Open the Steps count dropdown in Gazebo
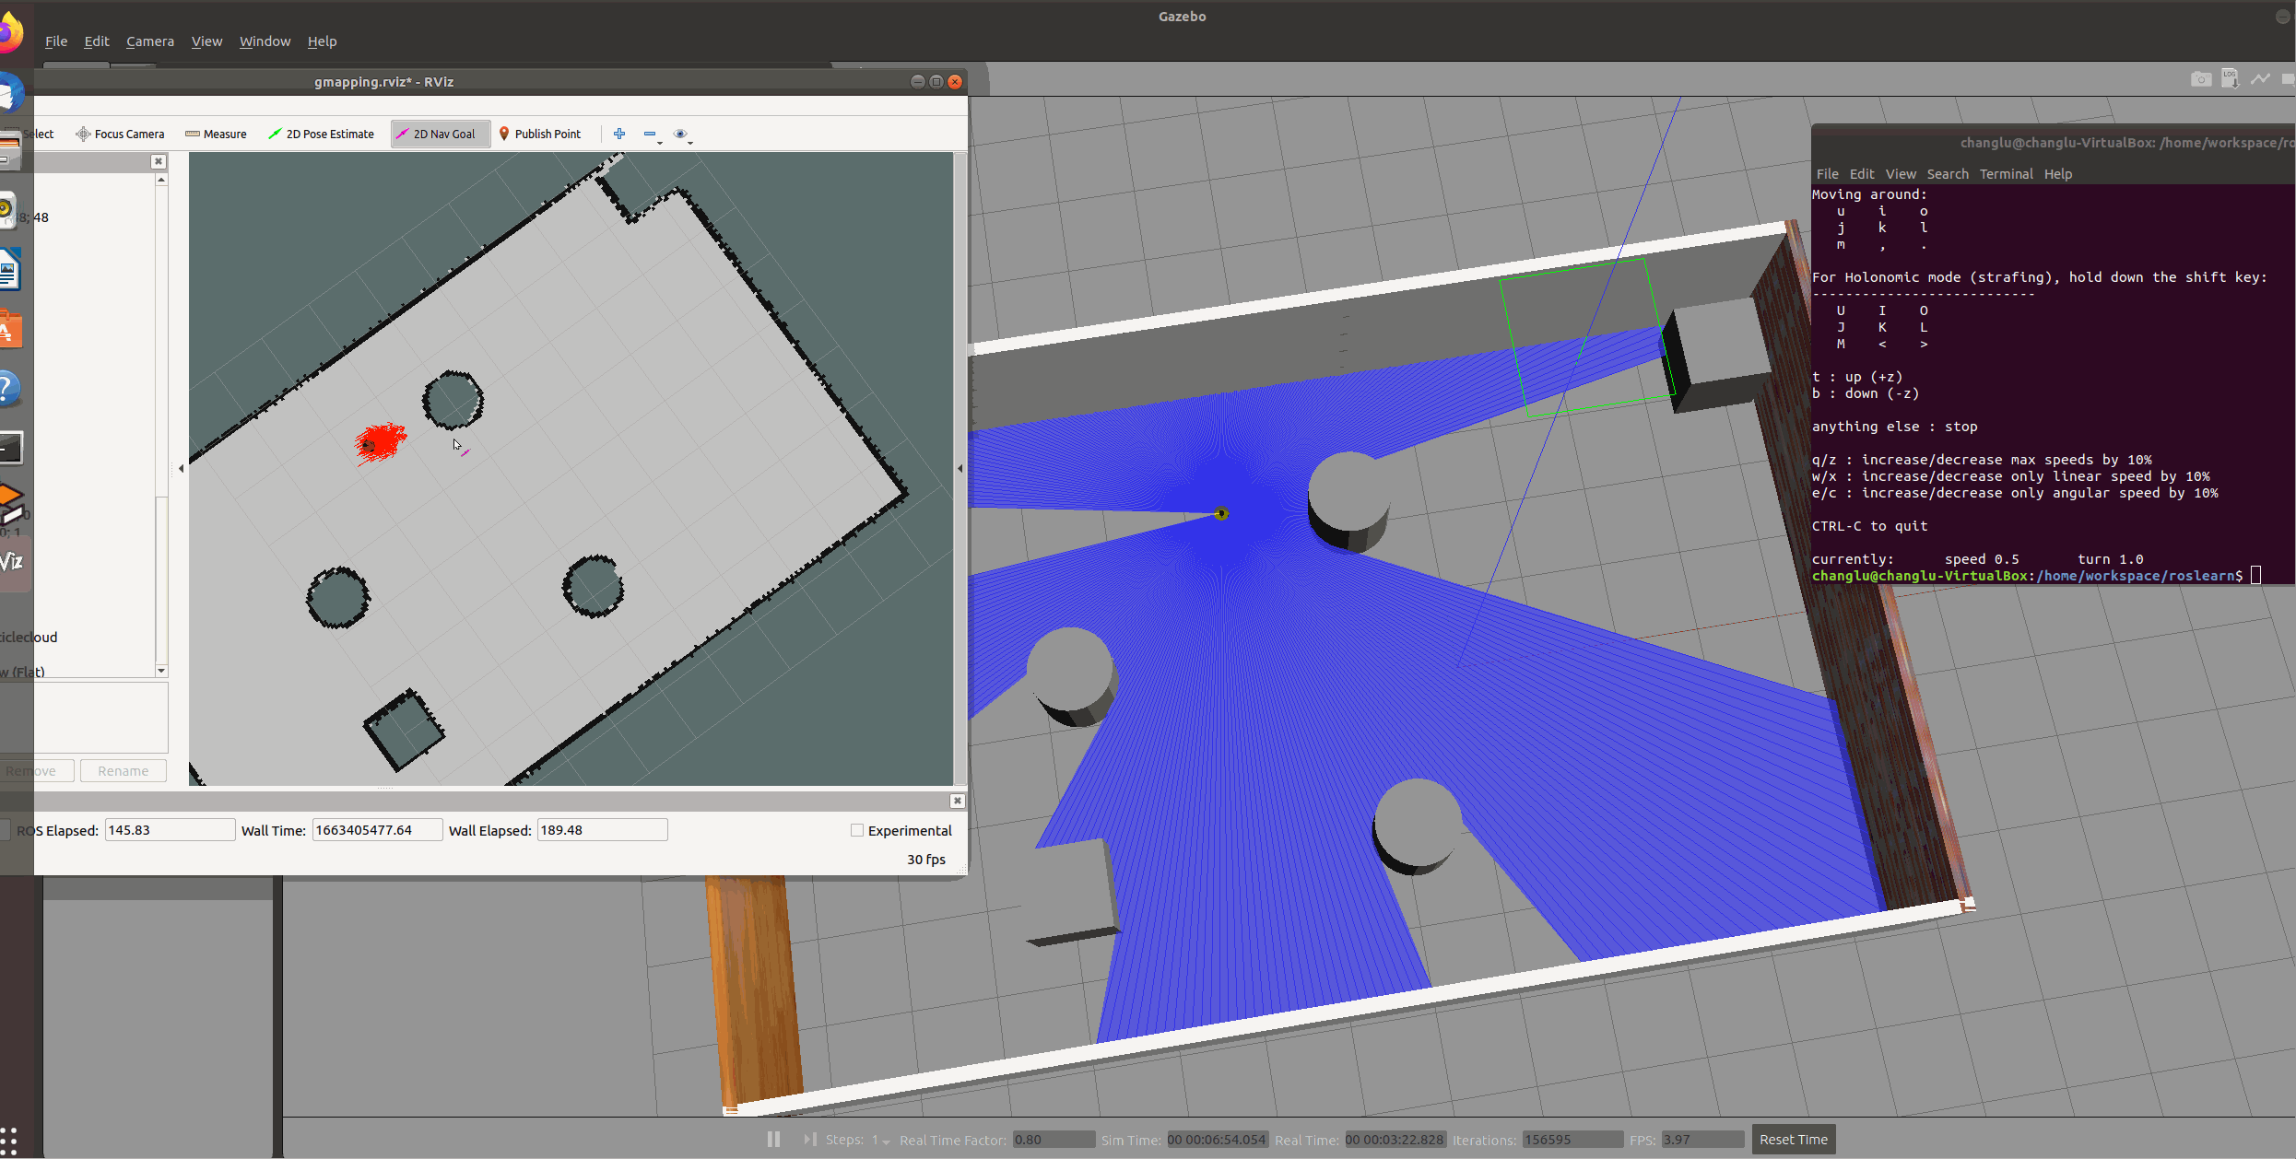Screen dimensions: 2296x1159 pyautogui.click(x=880, y=1141)
